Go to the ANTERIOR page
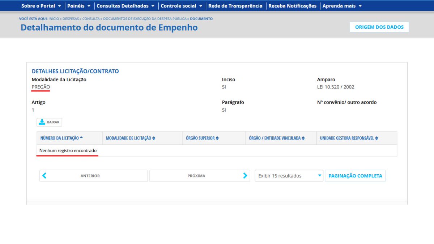The image size is (434, 244). 94,176
